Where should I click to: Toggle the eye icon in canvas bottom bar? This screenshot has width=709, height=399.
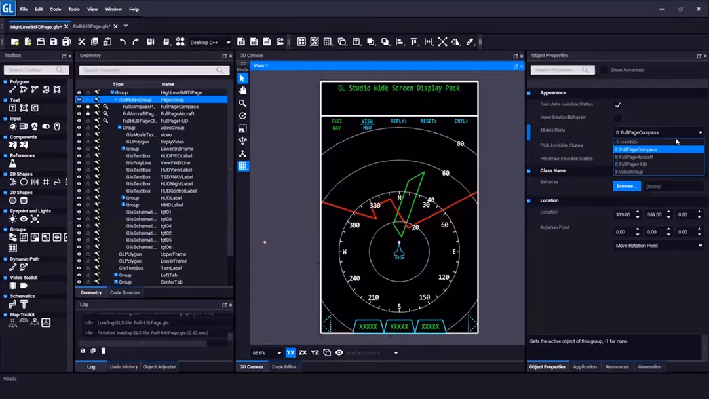coord(339,353)
